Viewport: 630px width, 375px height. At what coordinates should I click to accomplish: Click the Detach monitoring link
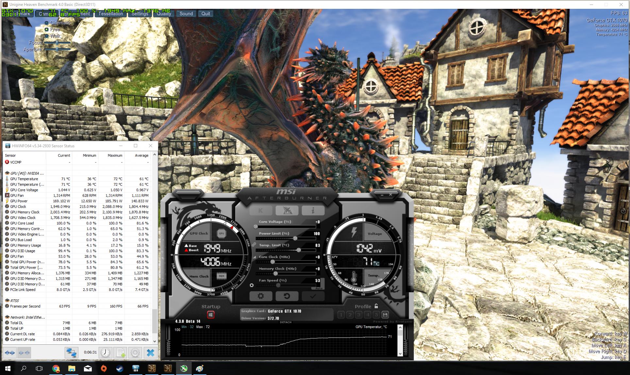coord(285,322)
